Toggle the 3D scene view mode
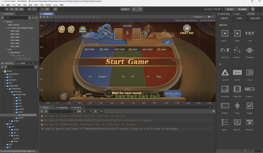Viewport: 263px width, 153px height. coord(55,9)
